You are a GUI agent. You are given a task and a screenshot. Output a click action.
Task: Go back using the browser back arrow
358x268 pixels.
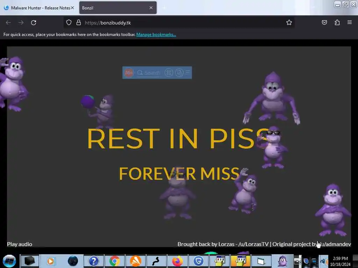pyautogui.click(x=8, y=23)
